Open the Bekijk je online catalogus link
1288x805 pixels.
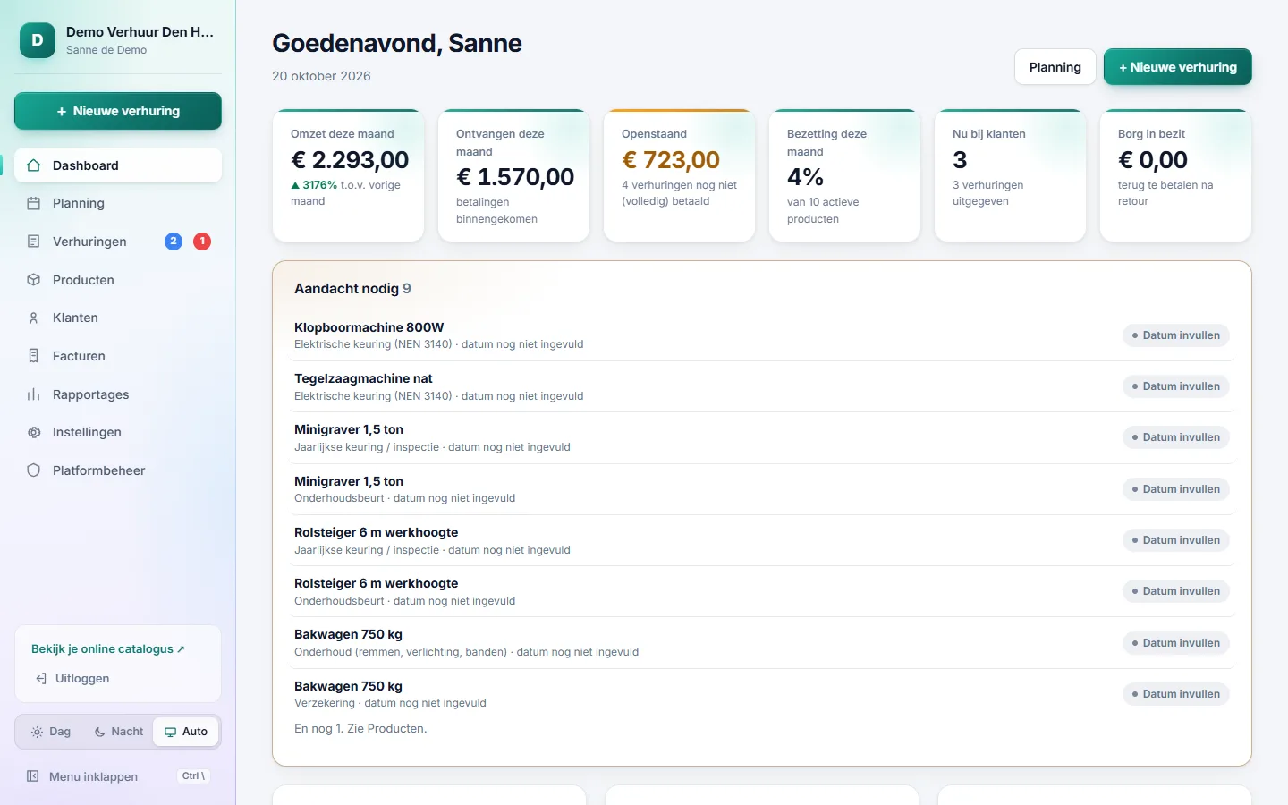coord(108,649)
